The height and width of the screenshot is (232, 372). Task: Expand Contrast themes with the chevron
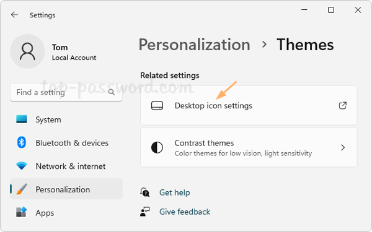343,147
